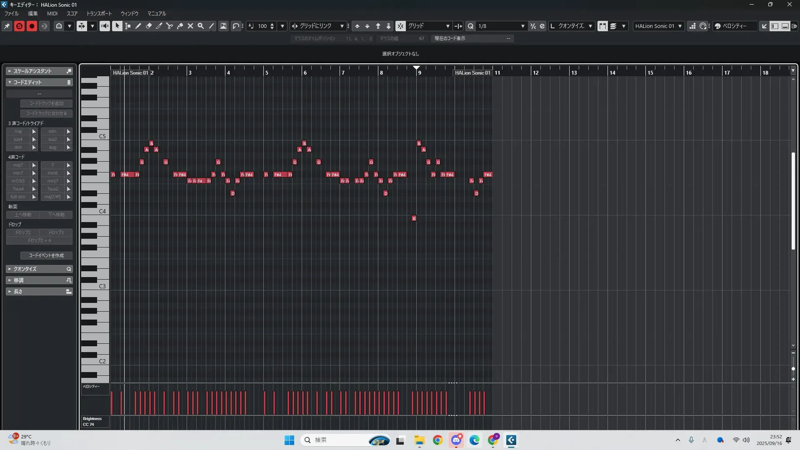This screenshot has width=800, height=450.
Task: Click the Object Selection arrow tool
Action: coord(117,26)
